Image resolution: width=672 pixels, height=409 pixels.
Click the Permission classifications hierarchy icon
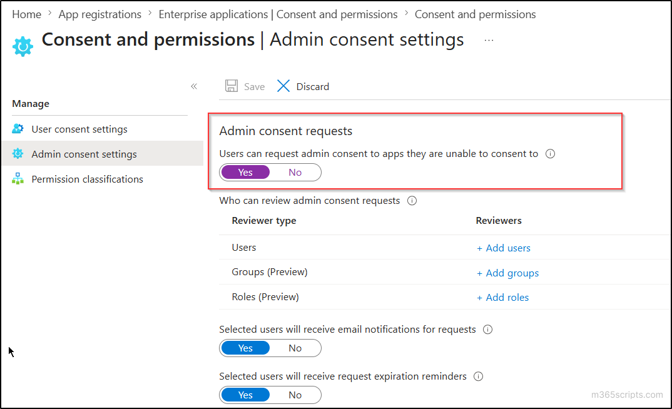(x=18, y=179)
